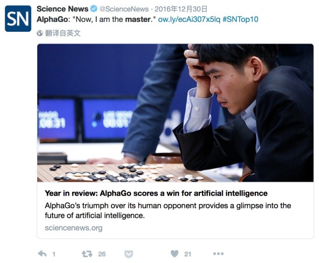
Task: Click the reply arrow icon
Action: 43,253
